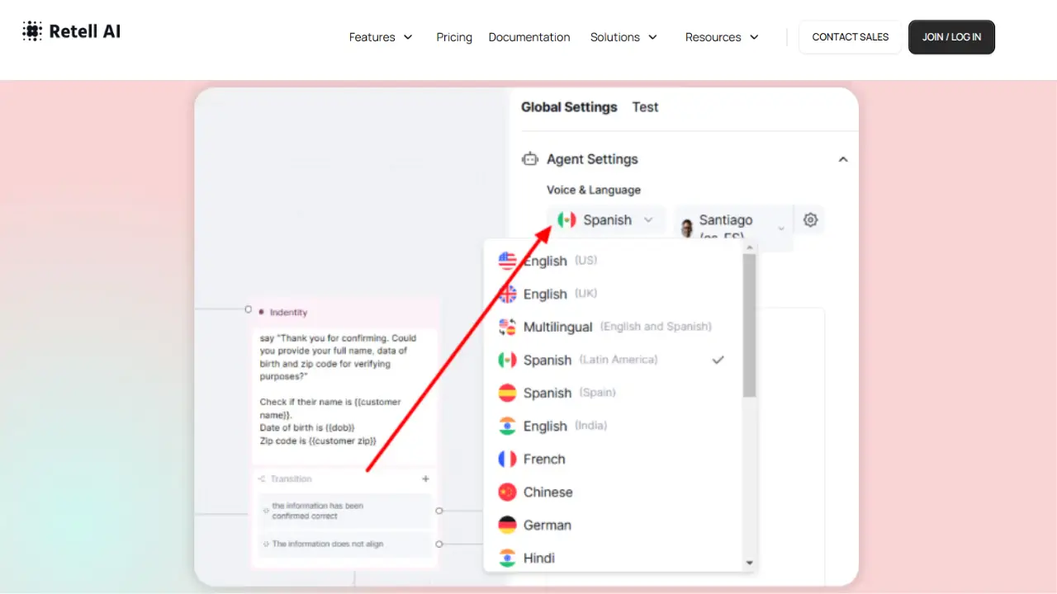The image size is (1057, 594).
Task: Open the Features menu
Action: pyautogui.click(x=381, y=37)
